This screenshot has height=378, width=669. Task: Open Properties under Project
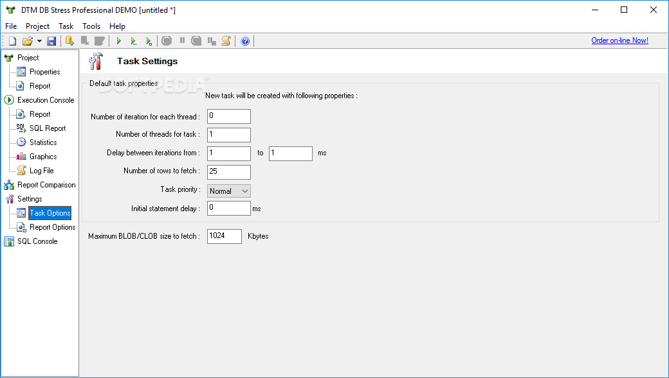(x=45, y=71)
